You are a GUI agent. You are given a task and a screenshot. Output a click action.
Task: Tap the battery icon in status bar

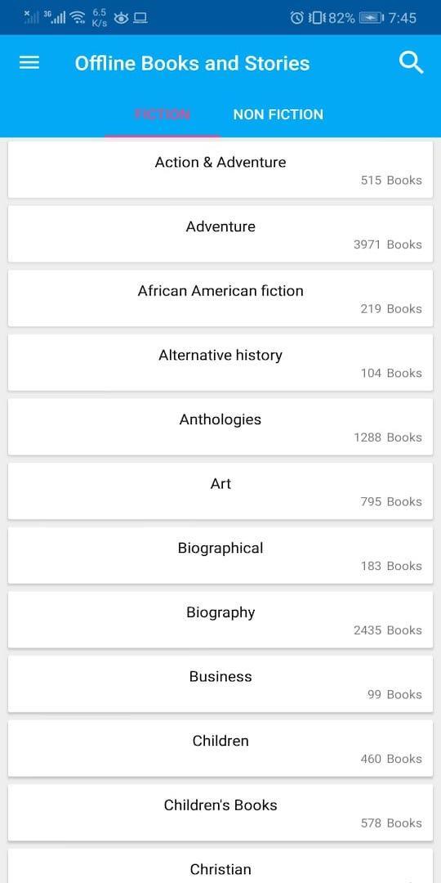click(372, 18)
